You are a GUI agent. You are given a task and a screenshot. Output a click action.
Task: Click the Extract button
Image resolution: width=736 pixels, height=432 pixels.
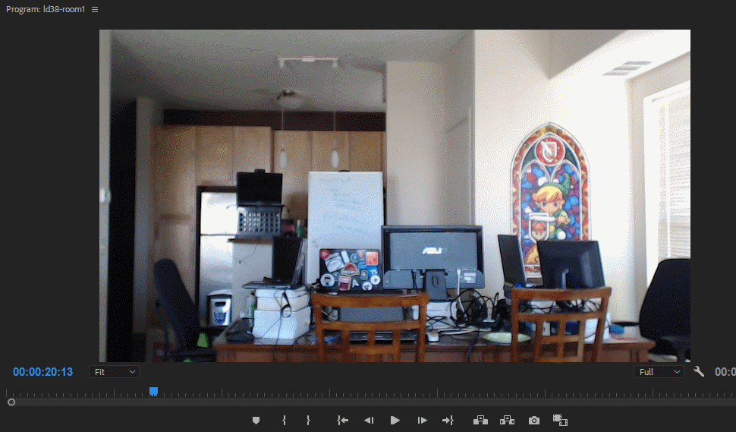pos(507,421)
